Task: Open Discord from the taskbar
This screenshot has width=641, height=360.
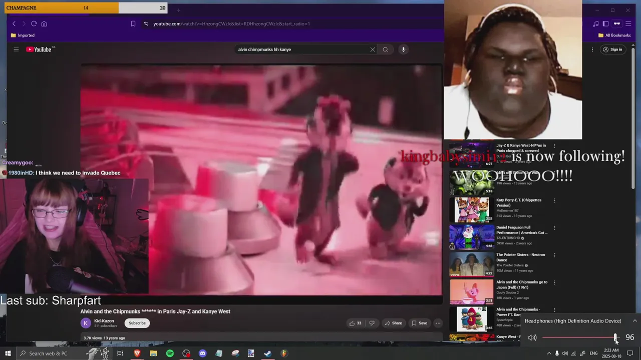Action: [x=202, y=353]
